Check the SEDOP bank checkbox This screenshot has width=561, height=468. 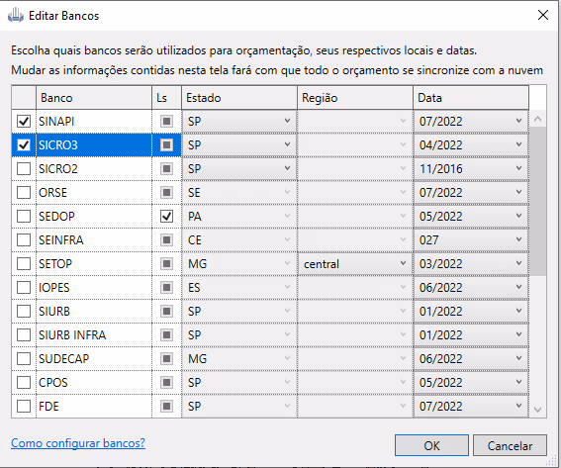[x=24, y=216]
